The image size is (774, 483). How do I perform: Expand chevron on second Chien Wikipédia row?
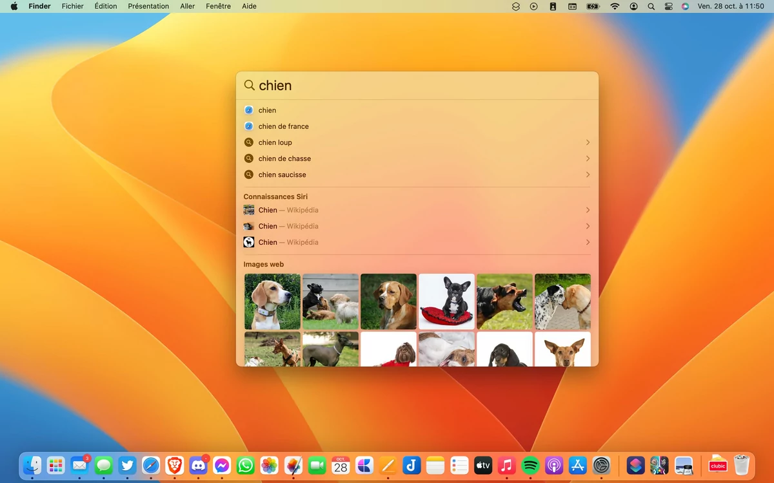[588, 226]
